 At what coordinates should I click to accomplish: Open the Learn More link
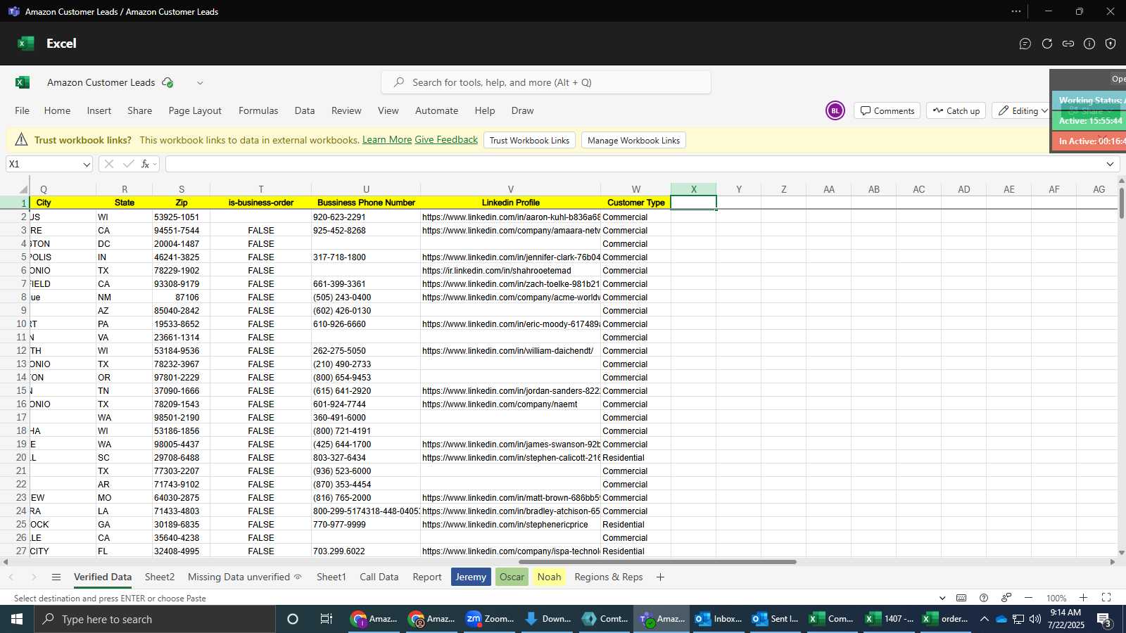pyautogui.click(x=387, y=140)
